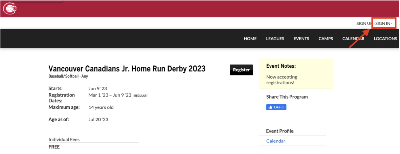Open the LOCATIONS menu item
Image resolution: width=400 pixels, height=154 pixels.
point(385,38)
